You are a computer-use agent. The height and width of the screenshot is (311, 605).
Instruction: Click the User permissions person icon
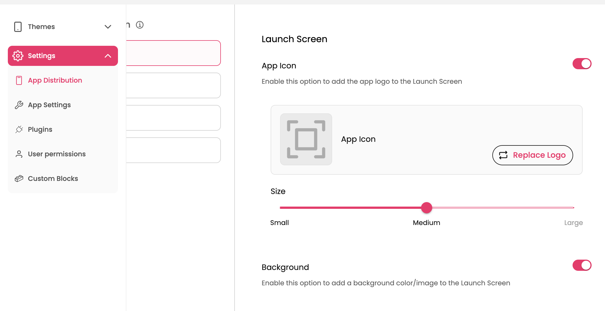[19, 154]
